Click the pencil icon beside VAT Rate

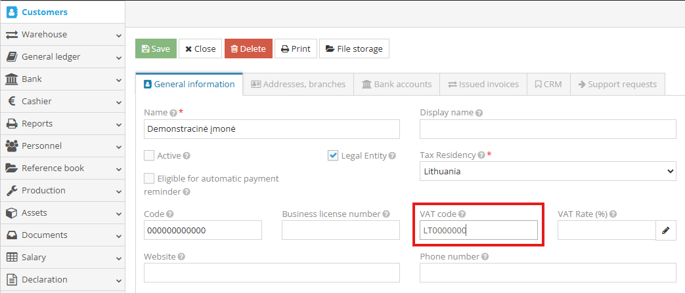pos(665,230)
